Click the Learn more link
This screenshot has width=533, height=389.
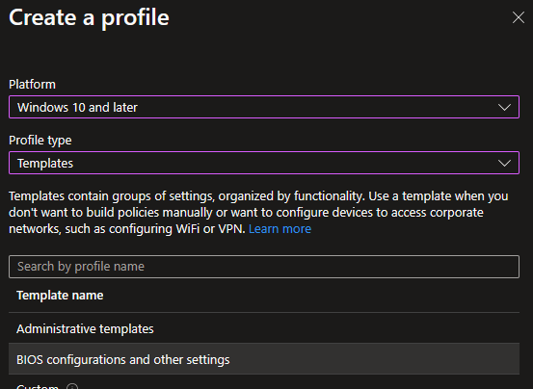pyautogui.click(x=280, y=229)
